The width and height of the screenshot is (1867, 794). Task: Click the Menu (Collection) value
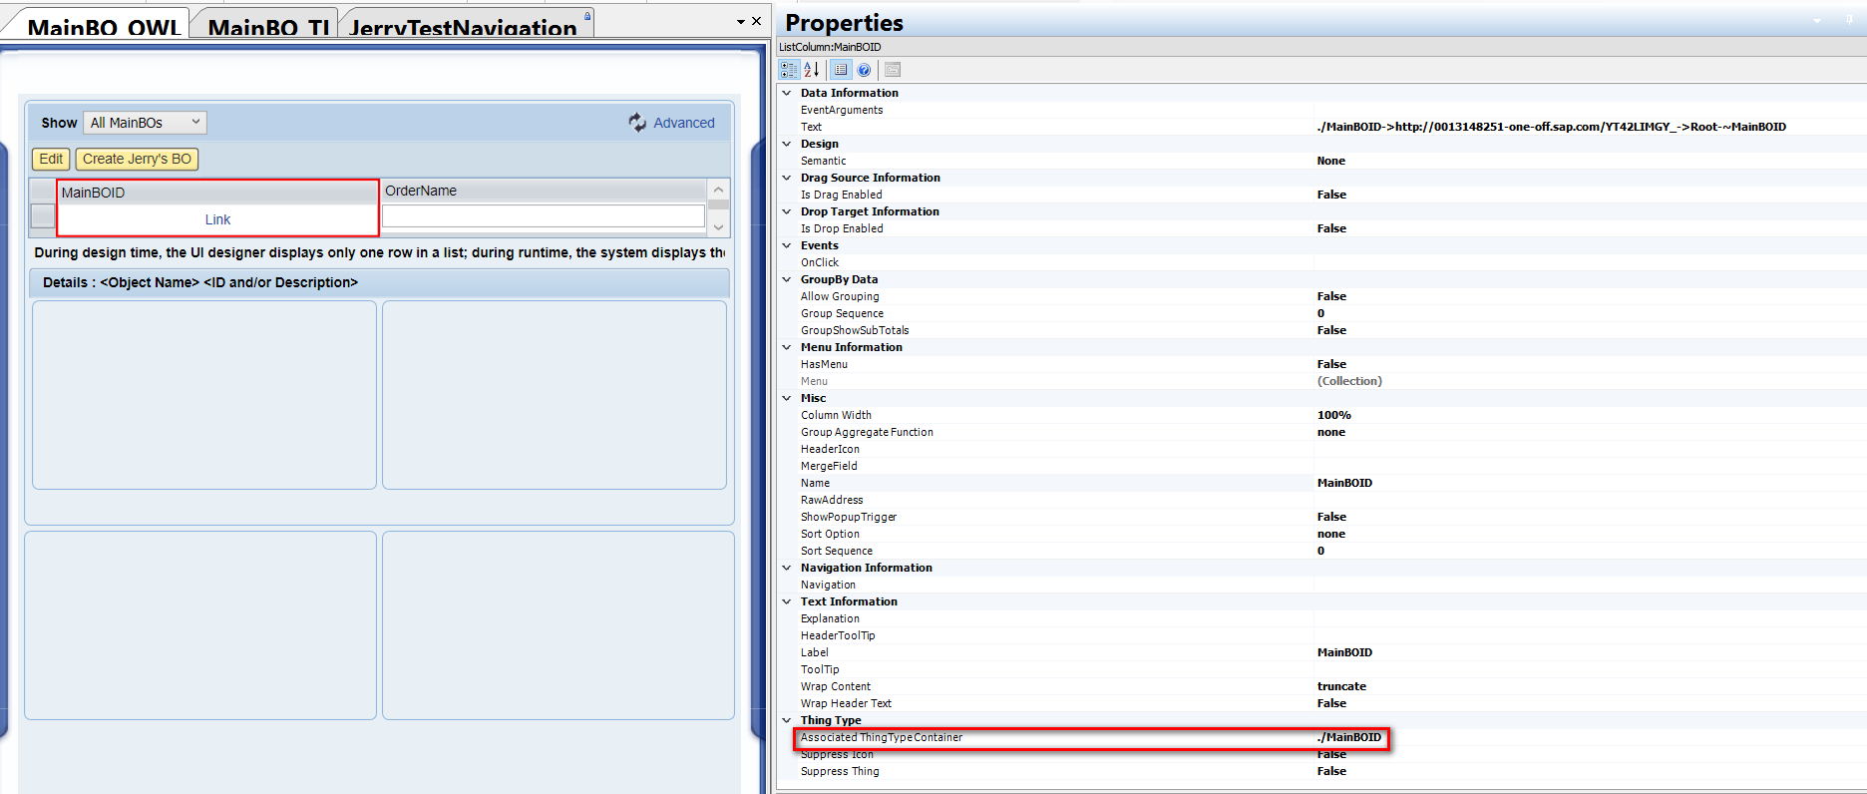click(1349, 381)
